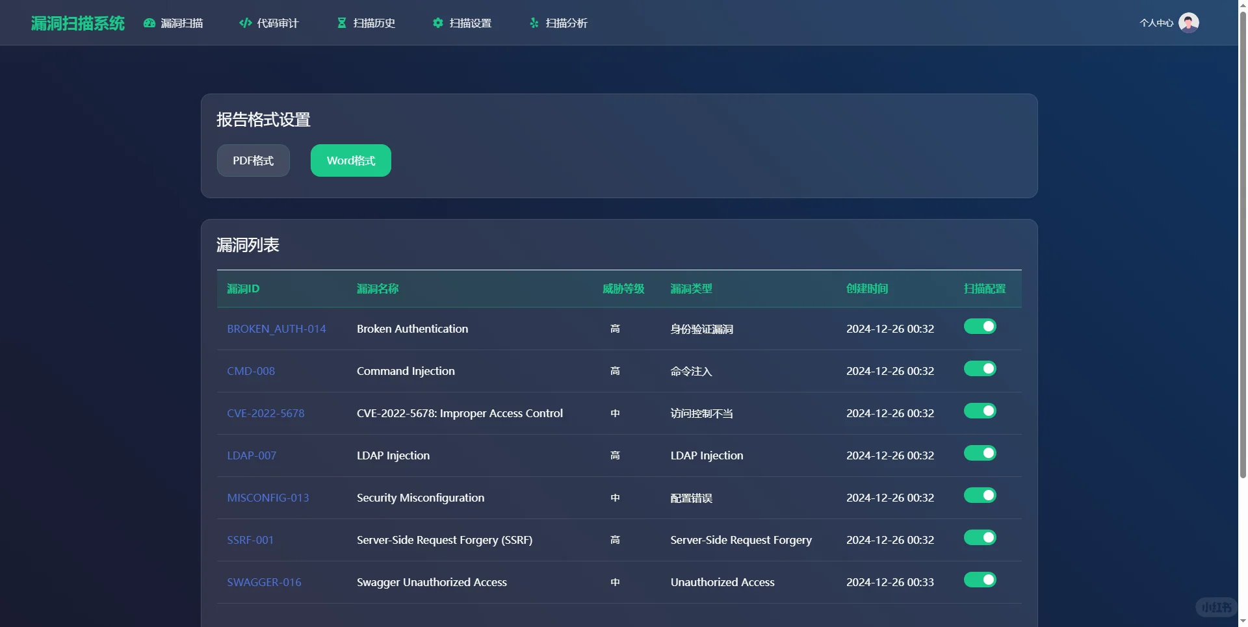Turn off LDAP Injection scan switch
Screen dimensions: 1248x627
coord(980,453)
